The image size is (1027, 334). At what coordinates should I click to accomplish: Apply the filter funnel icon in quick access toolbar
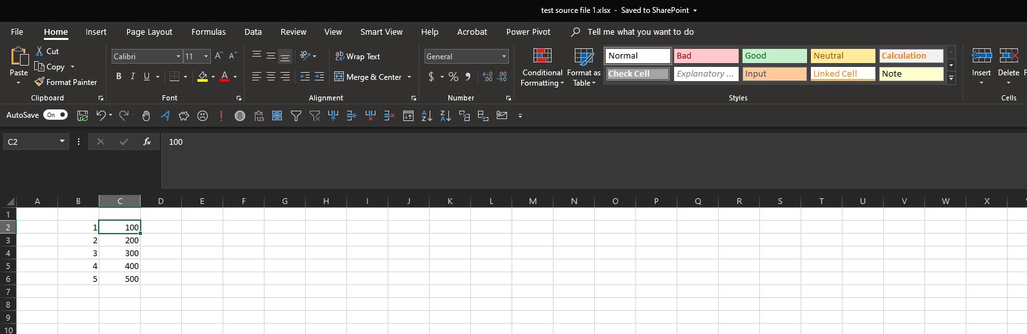coord(296,116)
